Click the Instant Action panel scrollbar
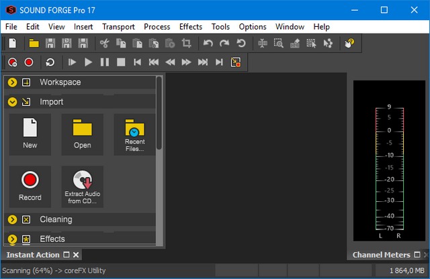The width and height of the screenshot is (430, 279). tap(159, 114)
